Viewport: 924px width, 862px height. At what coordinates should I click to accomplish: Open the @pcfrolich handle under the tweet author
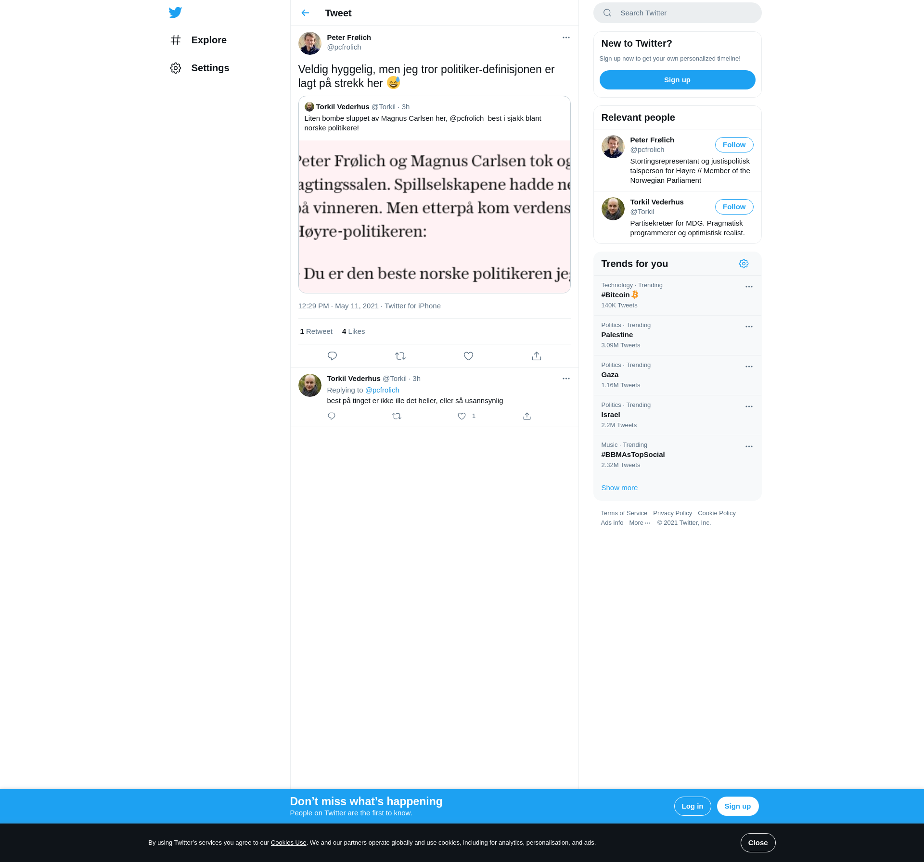[x=344, y=47]
